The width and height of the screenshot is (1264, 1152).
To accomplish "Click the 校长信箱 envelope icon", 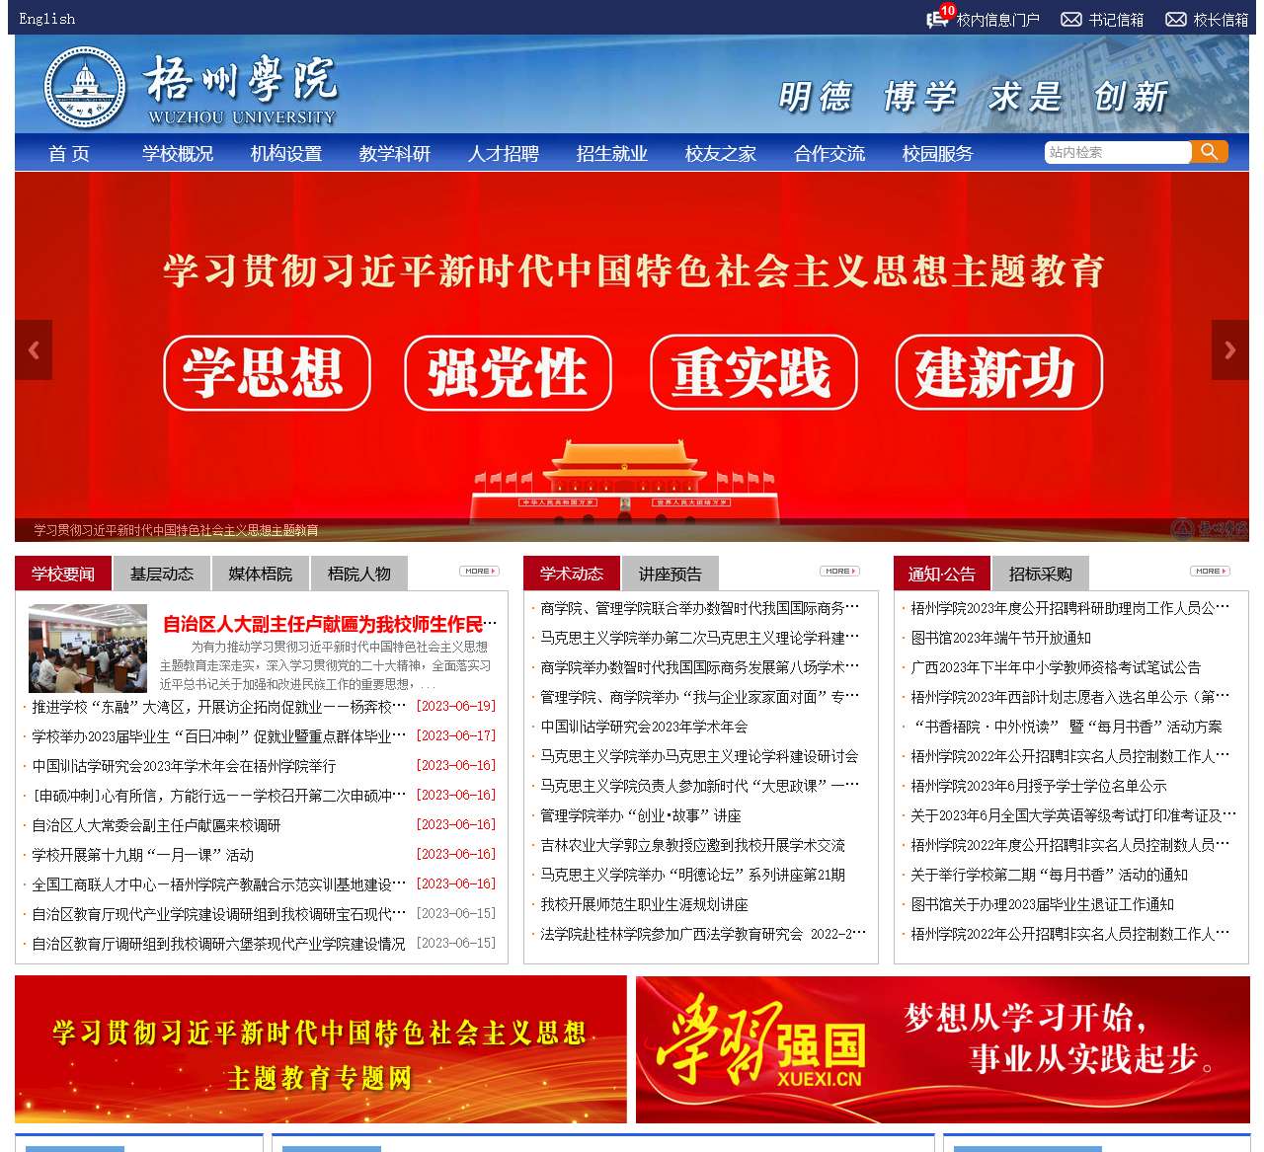I will pyautogui.click(x=1176, y=20).
